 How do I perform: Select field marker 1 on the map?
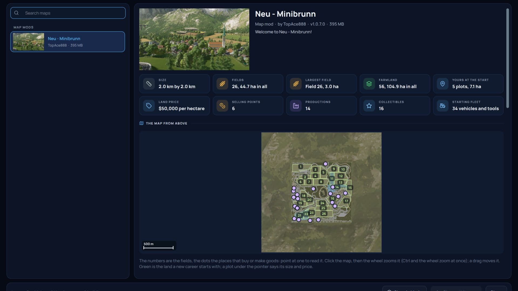click(301, 167)
